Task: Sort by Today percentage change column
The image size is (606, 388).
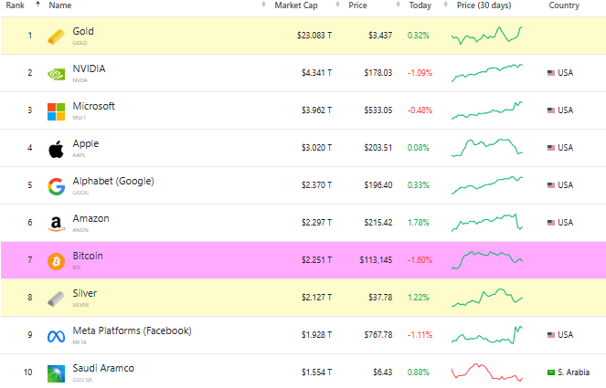Action: pyautogui.click(x=420, y=5)
